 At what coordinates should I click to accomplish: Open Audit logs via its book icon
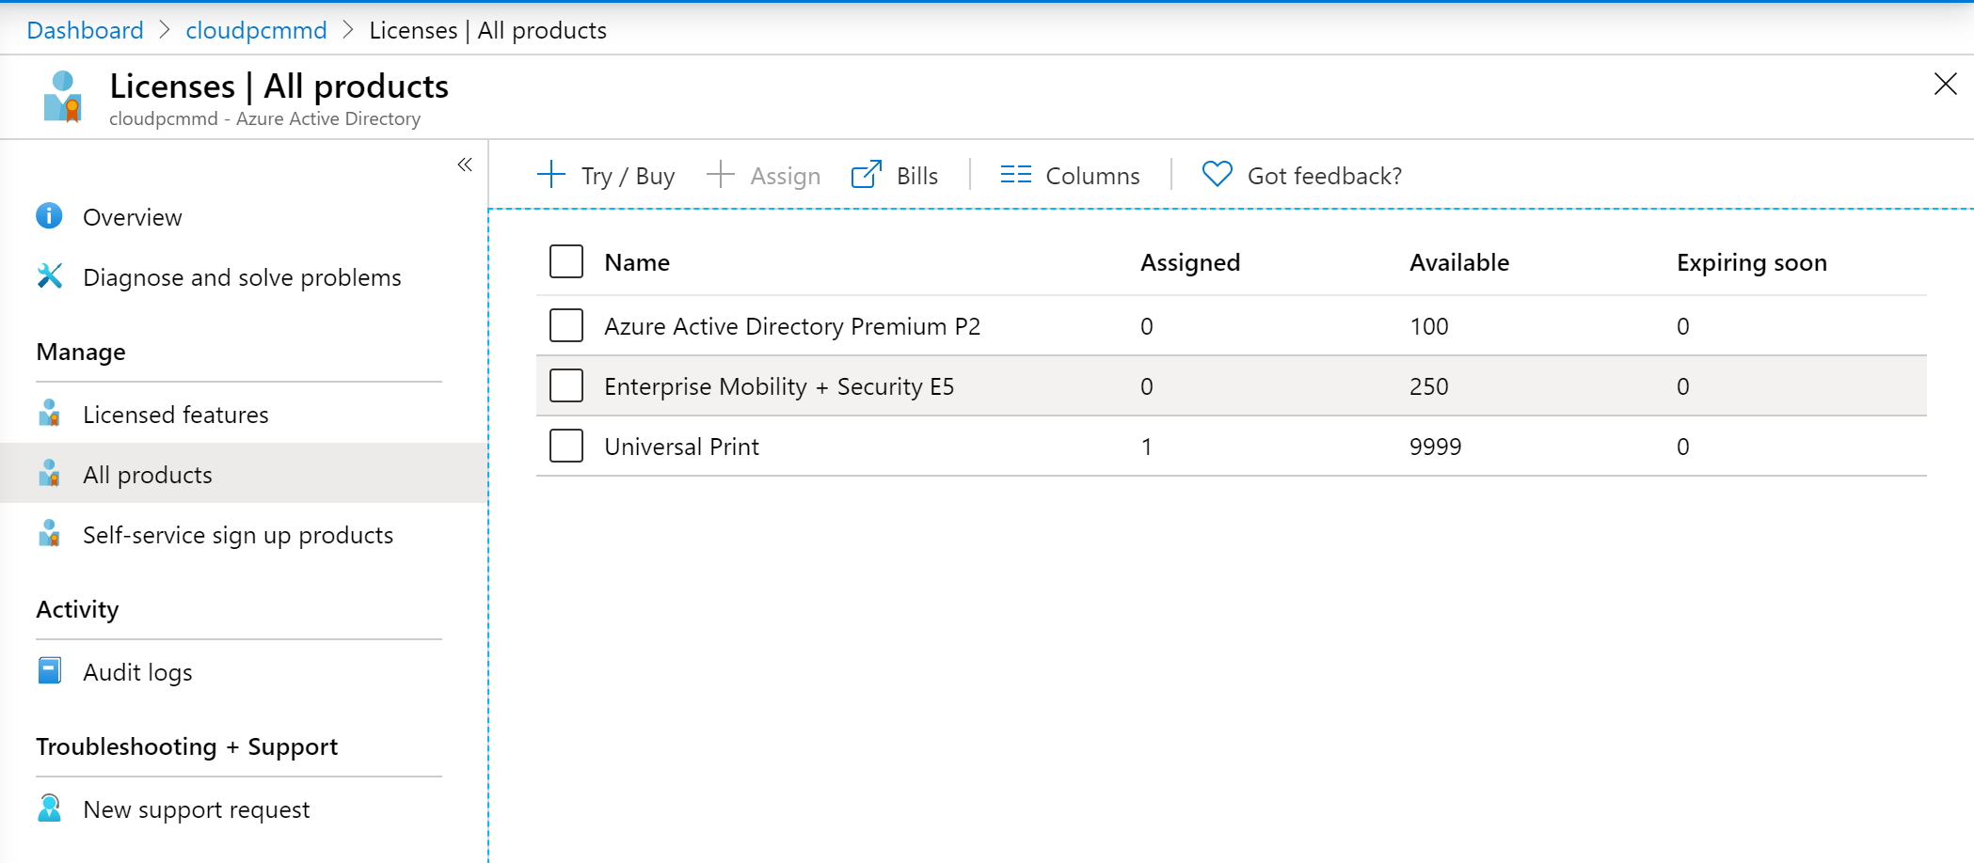pyautogui.click(x=49, y=671)
